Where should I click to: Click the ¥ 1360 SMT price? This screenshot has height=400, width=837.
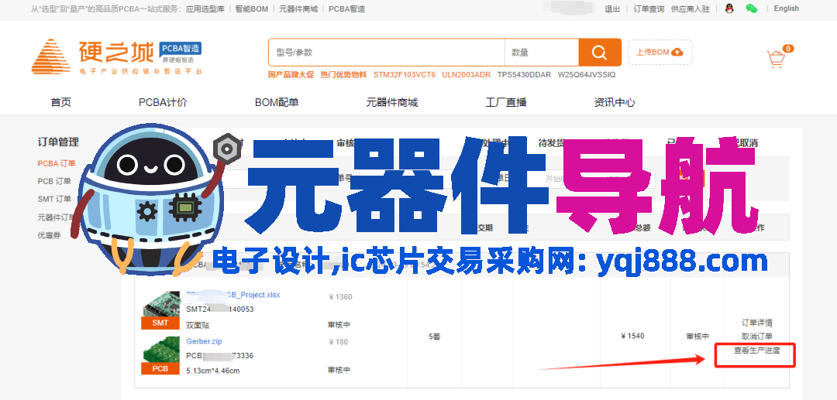[x=340, y=297]
